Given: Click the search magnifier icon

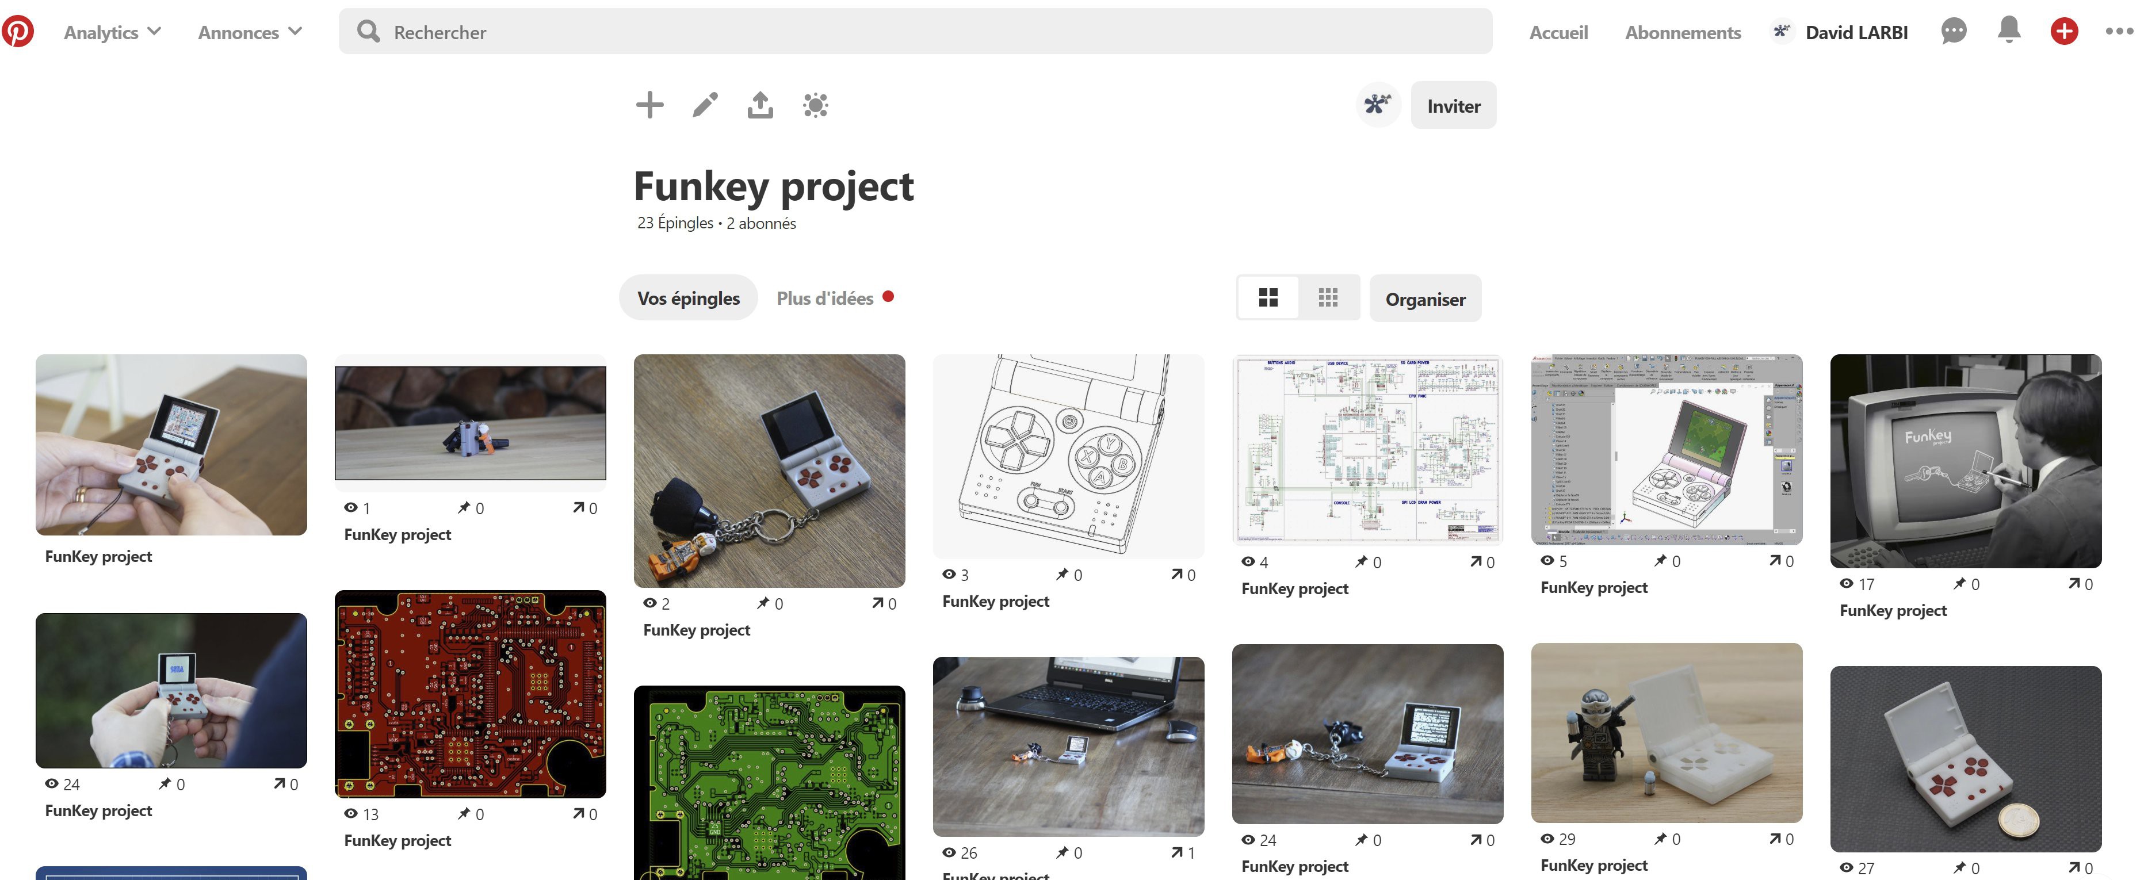Looking at the screenshot, I should (x=368, y=32).
